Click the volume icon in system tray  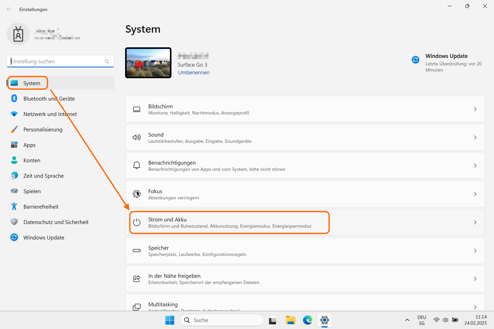click(x=445, y=320)
